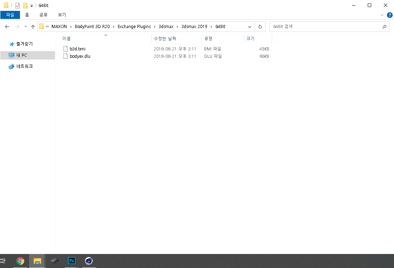Click 45KB size cell
394x268 pixels.
tap(264, 49)
